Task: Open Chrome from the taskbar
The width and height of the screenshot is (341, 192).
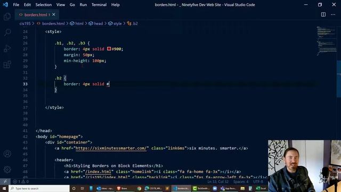Action: click(x=139, y=188)
